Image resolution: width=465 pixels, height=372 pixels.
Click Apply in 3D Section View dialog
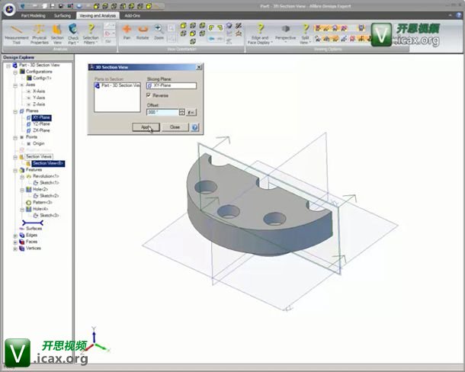point(146,127)
